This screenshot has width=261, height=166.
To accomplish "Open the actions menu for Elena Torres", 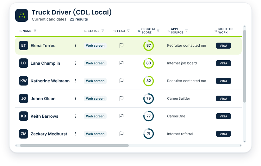I will click(x=76, y=45).
